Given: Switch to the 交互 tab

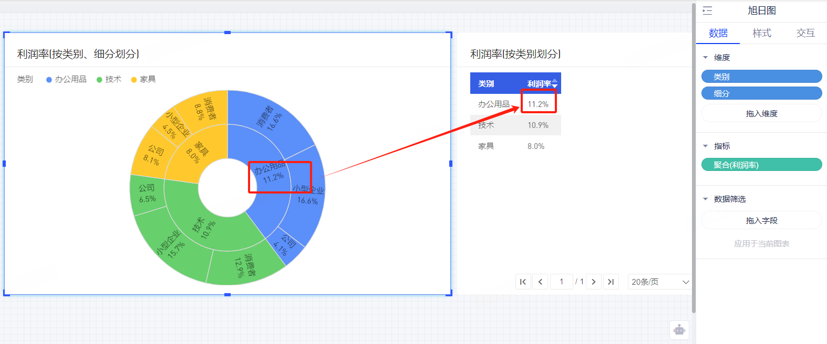Looking at the screenshot, I should pos(805,33).
